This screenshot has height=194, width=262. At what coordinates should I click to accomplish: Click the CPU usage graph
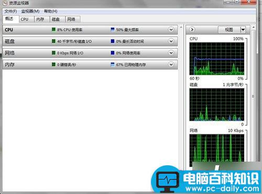217,59
